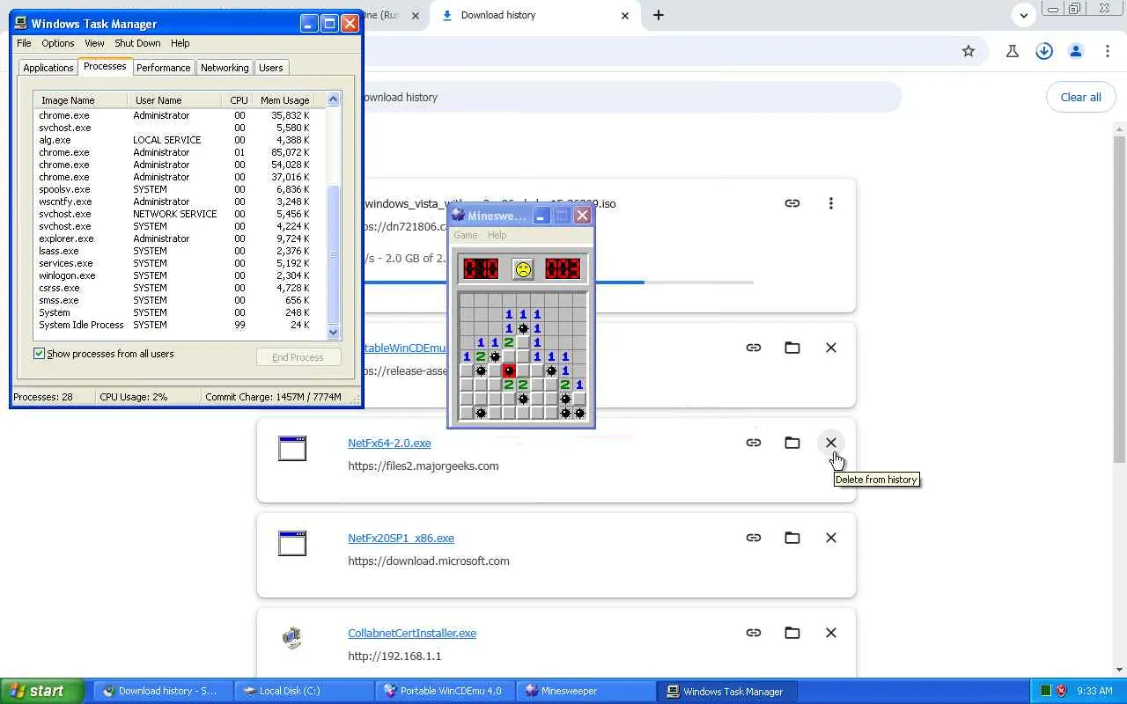Open Task Manager Options menu
1127x704 pixels.
(58, 43)
